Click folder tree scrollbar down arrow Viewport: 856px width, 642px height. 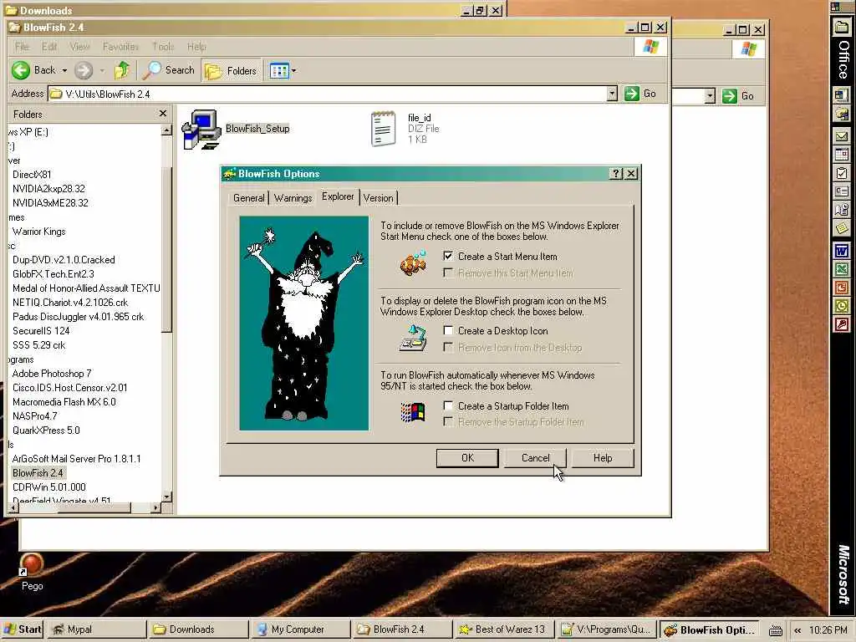point(167,497)
